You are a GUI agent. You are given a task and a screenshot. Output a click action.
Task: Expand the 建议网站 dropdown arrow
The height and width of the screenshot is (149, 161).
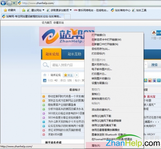coord(43,10)
